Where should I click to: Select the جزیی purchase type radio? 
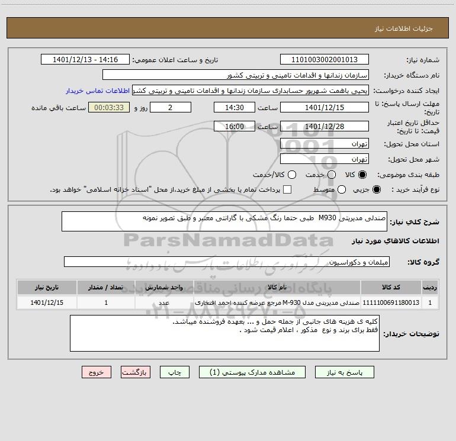point(376,189)
